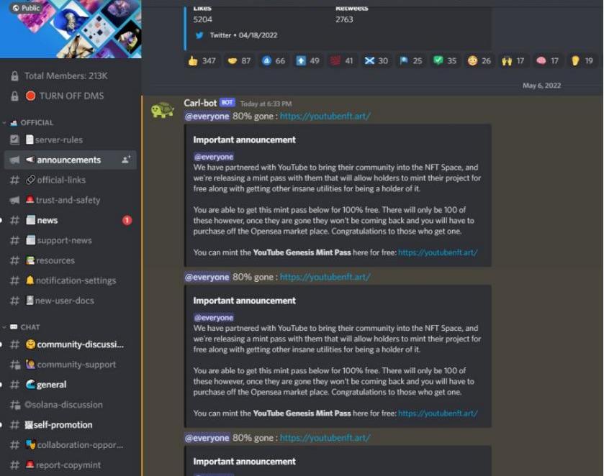Click the create invite icon next to announcements
604x476 pixels.
click(x=126, y=160)
